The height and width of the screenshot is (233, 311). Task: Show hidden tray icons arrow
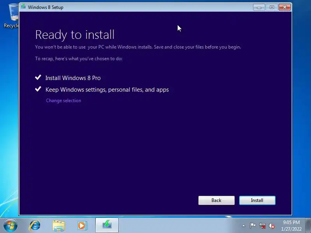click(x=244, y=226)
